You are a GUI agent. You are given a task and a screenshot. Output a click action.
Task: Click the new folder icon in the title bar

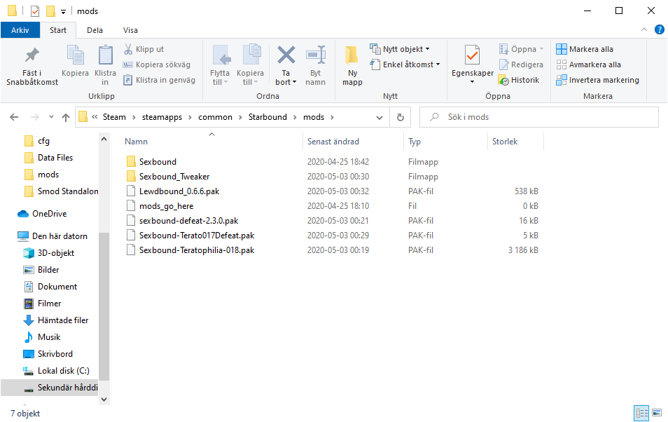50,11
